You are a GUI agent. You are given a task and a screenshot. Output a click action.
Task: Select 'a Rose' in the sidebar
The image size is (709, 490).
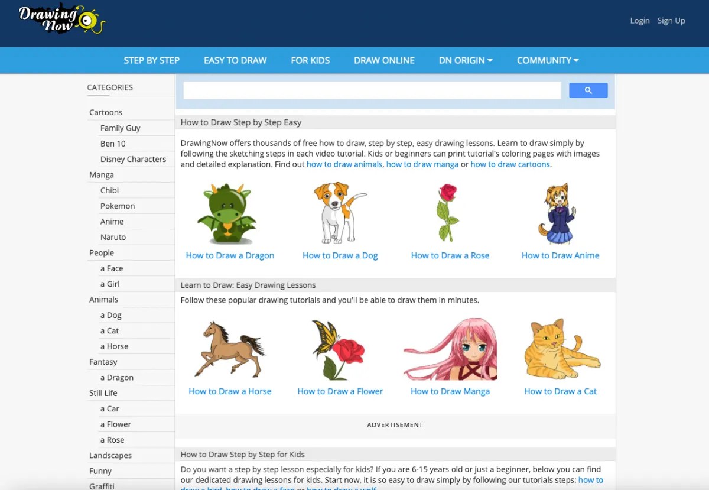(112, 440)
